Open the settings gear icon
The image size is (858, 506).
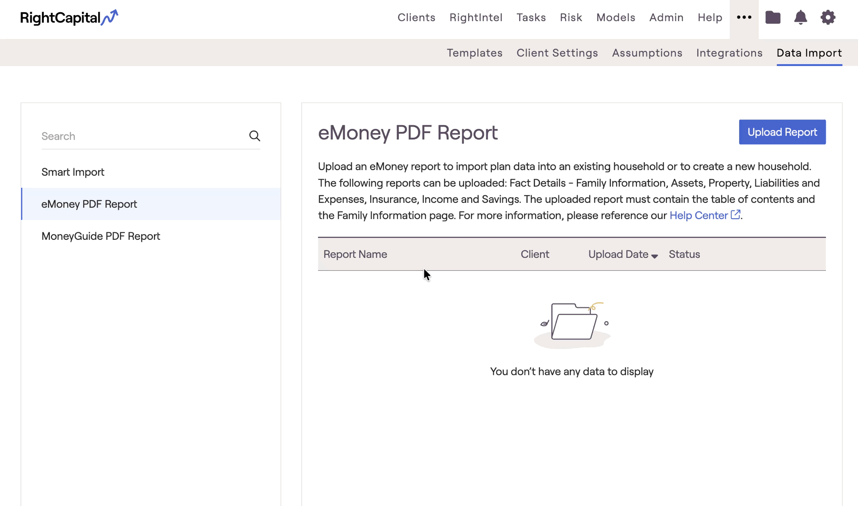pos(828,18)
